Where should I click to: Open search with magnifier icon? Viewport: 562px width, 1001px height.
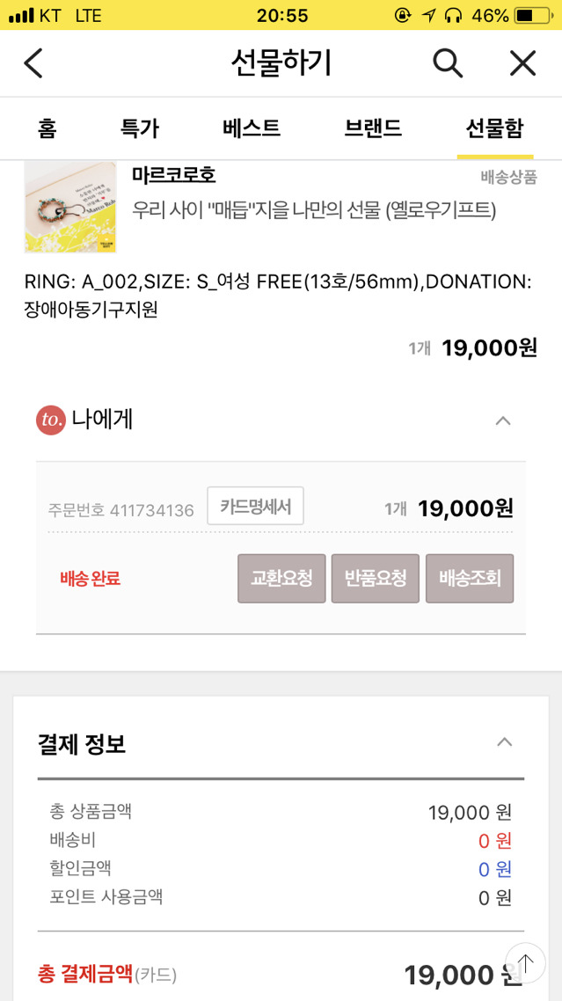(447, 63)
